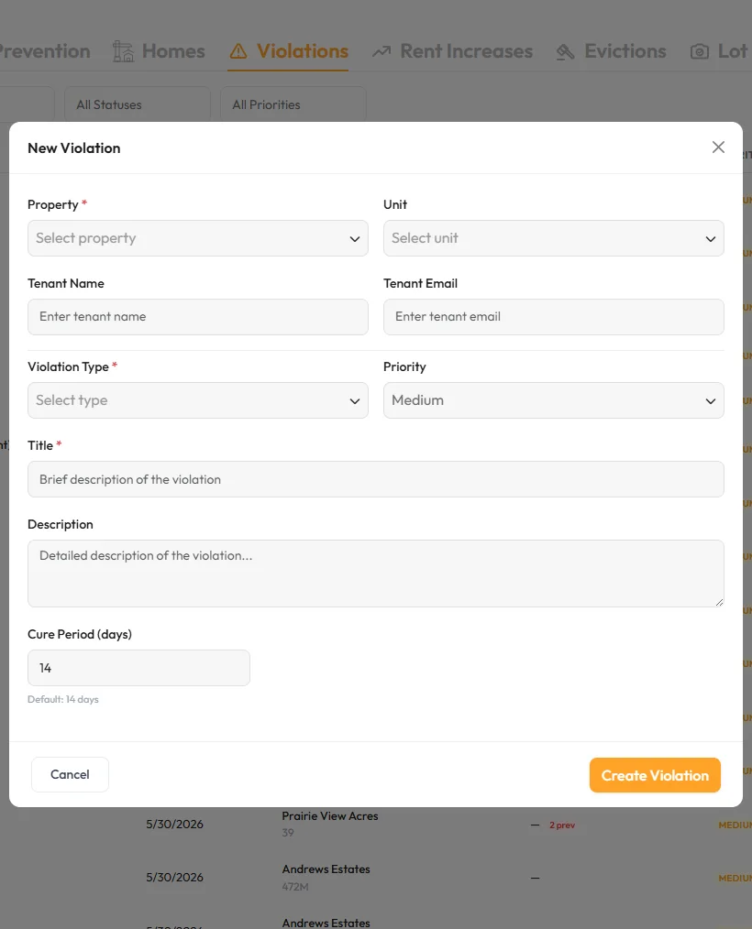Click the Description text area
Image resolution: width=752 pixels, height=929 pixels.
[375, 573]
